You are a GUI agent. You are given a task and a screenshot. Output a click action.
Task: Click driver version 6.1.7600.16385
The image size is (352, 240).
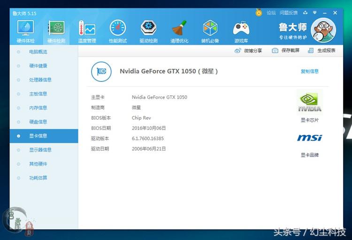tap(148, 138)
